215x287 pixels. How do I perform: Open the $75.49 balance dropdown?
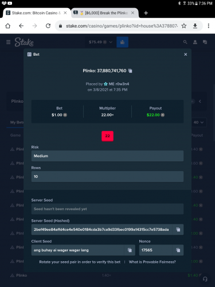[x=100, y=42]
